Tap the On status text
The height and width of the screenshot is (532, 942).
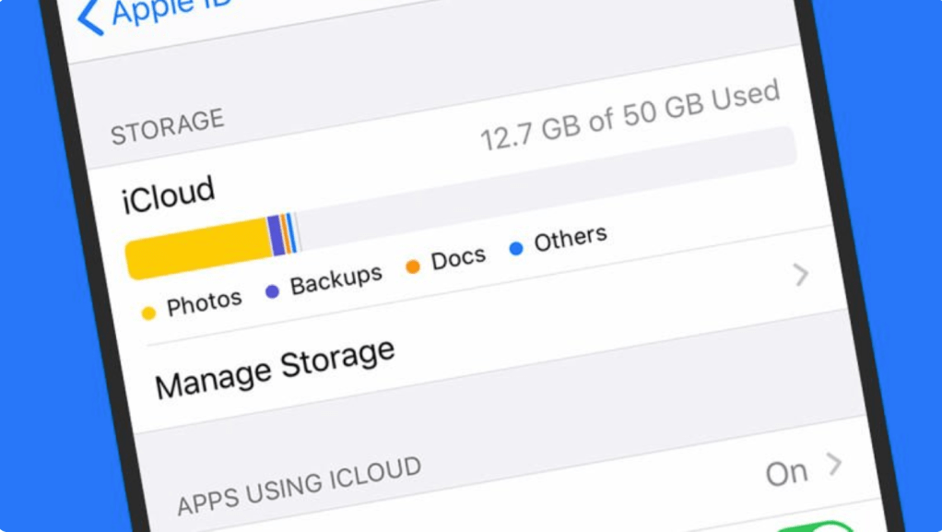tap(786, 473)
